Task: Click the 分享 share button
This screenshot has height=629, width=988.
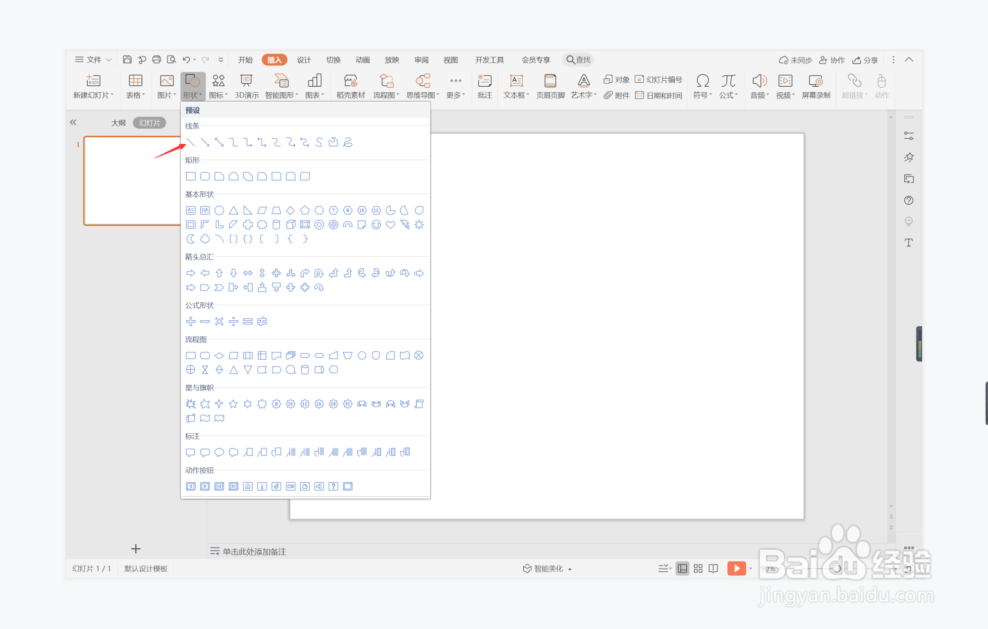Action: click(x=865, y=60)
